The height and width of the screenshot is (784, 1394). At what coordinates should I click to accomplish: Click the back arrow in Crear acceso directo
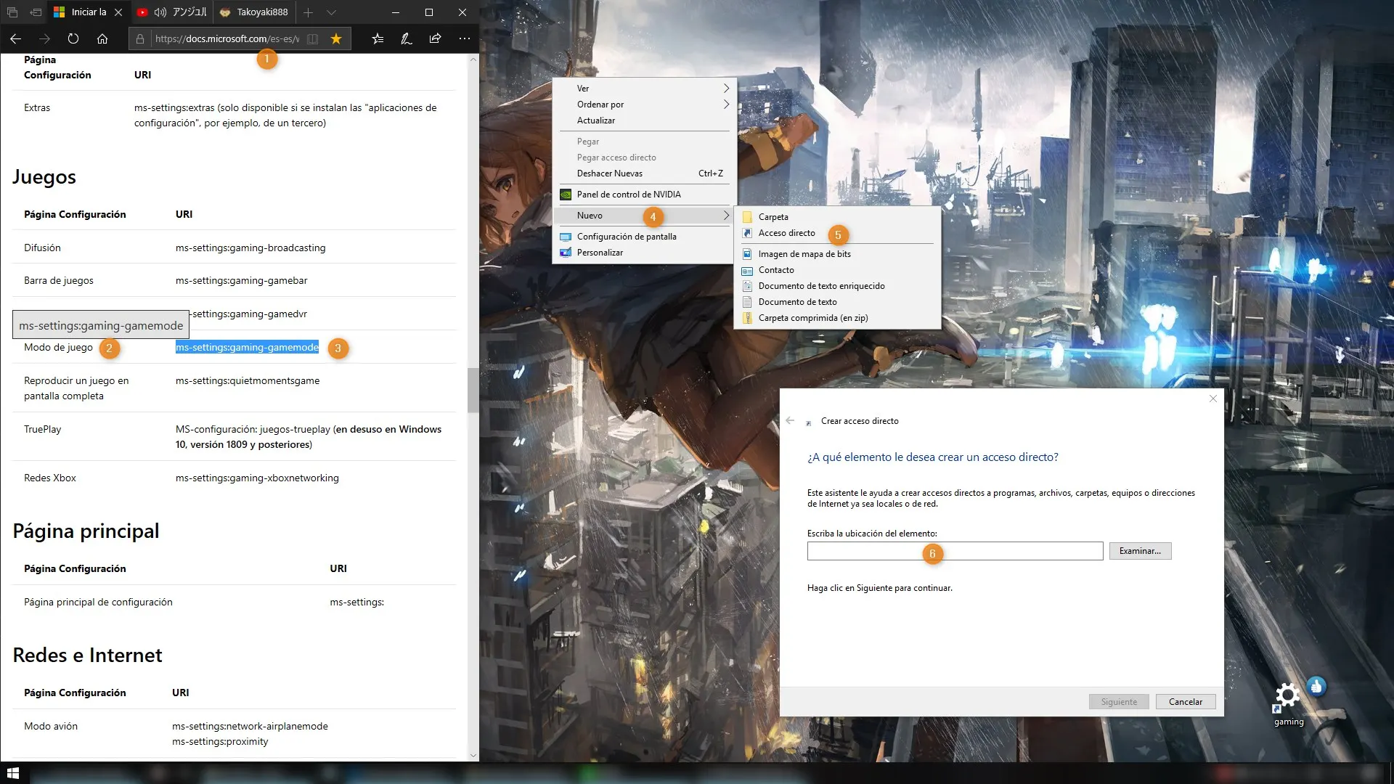pos(790,421)
